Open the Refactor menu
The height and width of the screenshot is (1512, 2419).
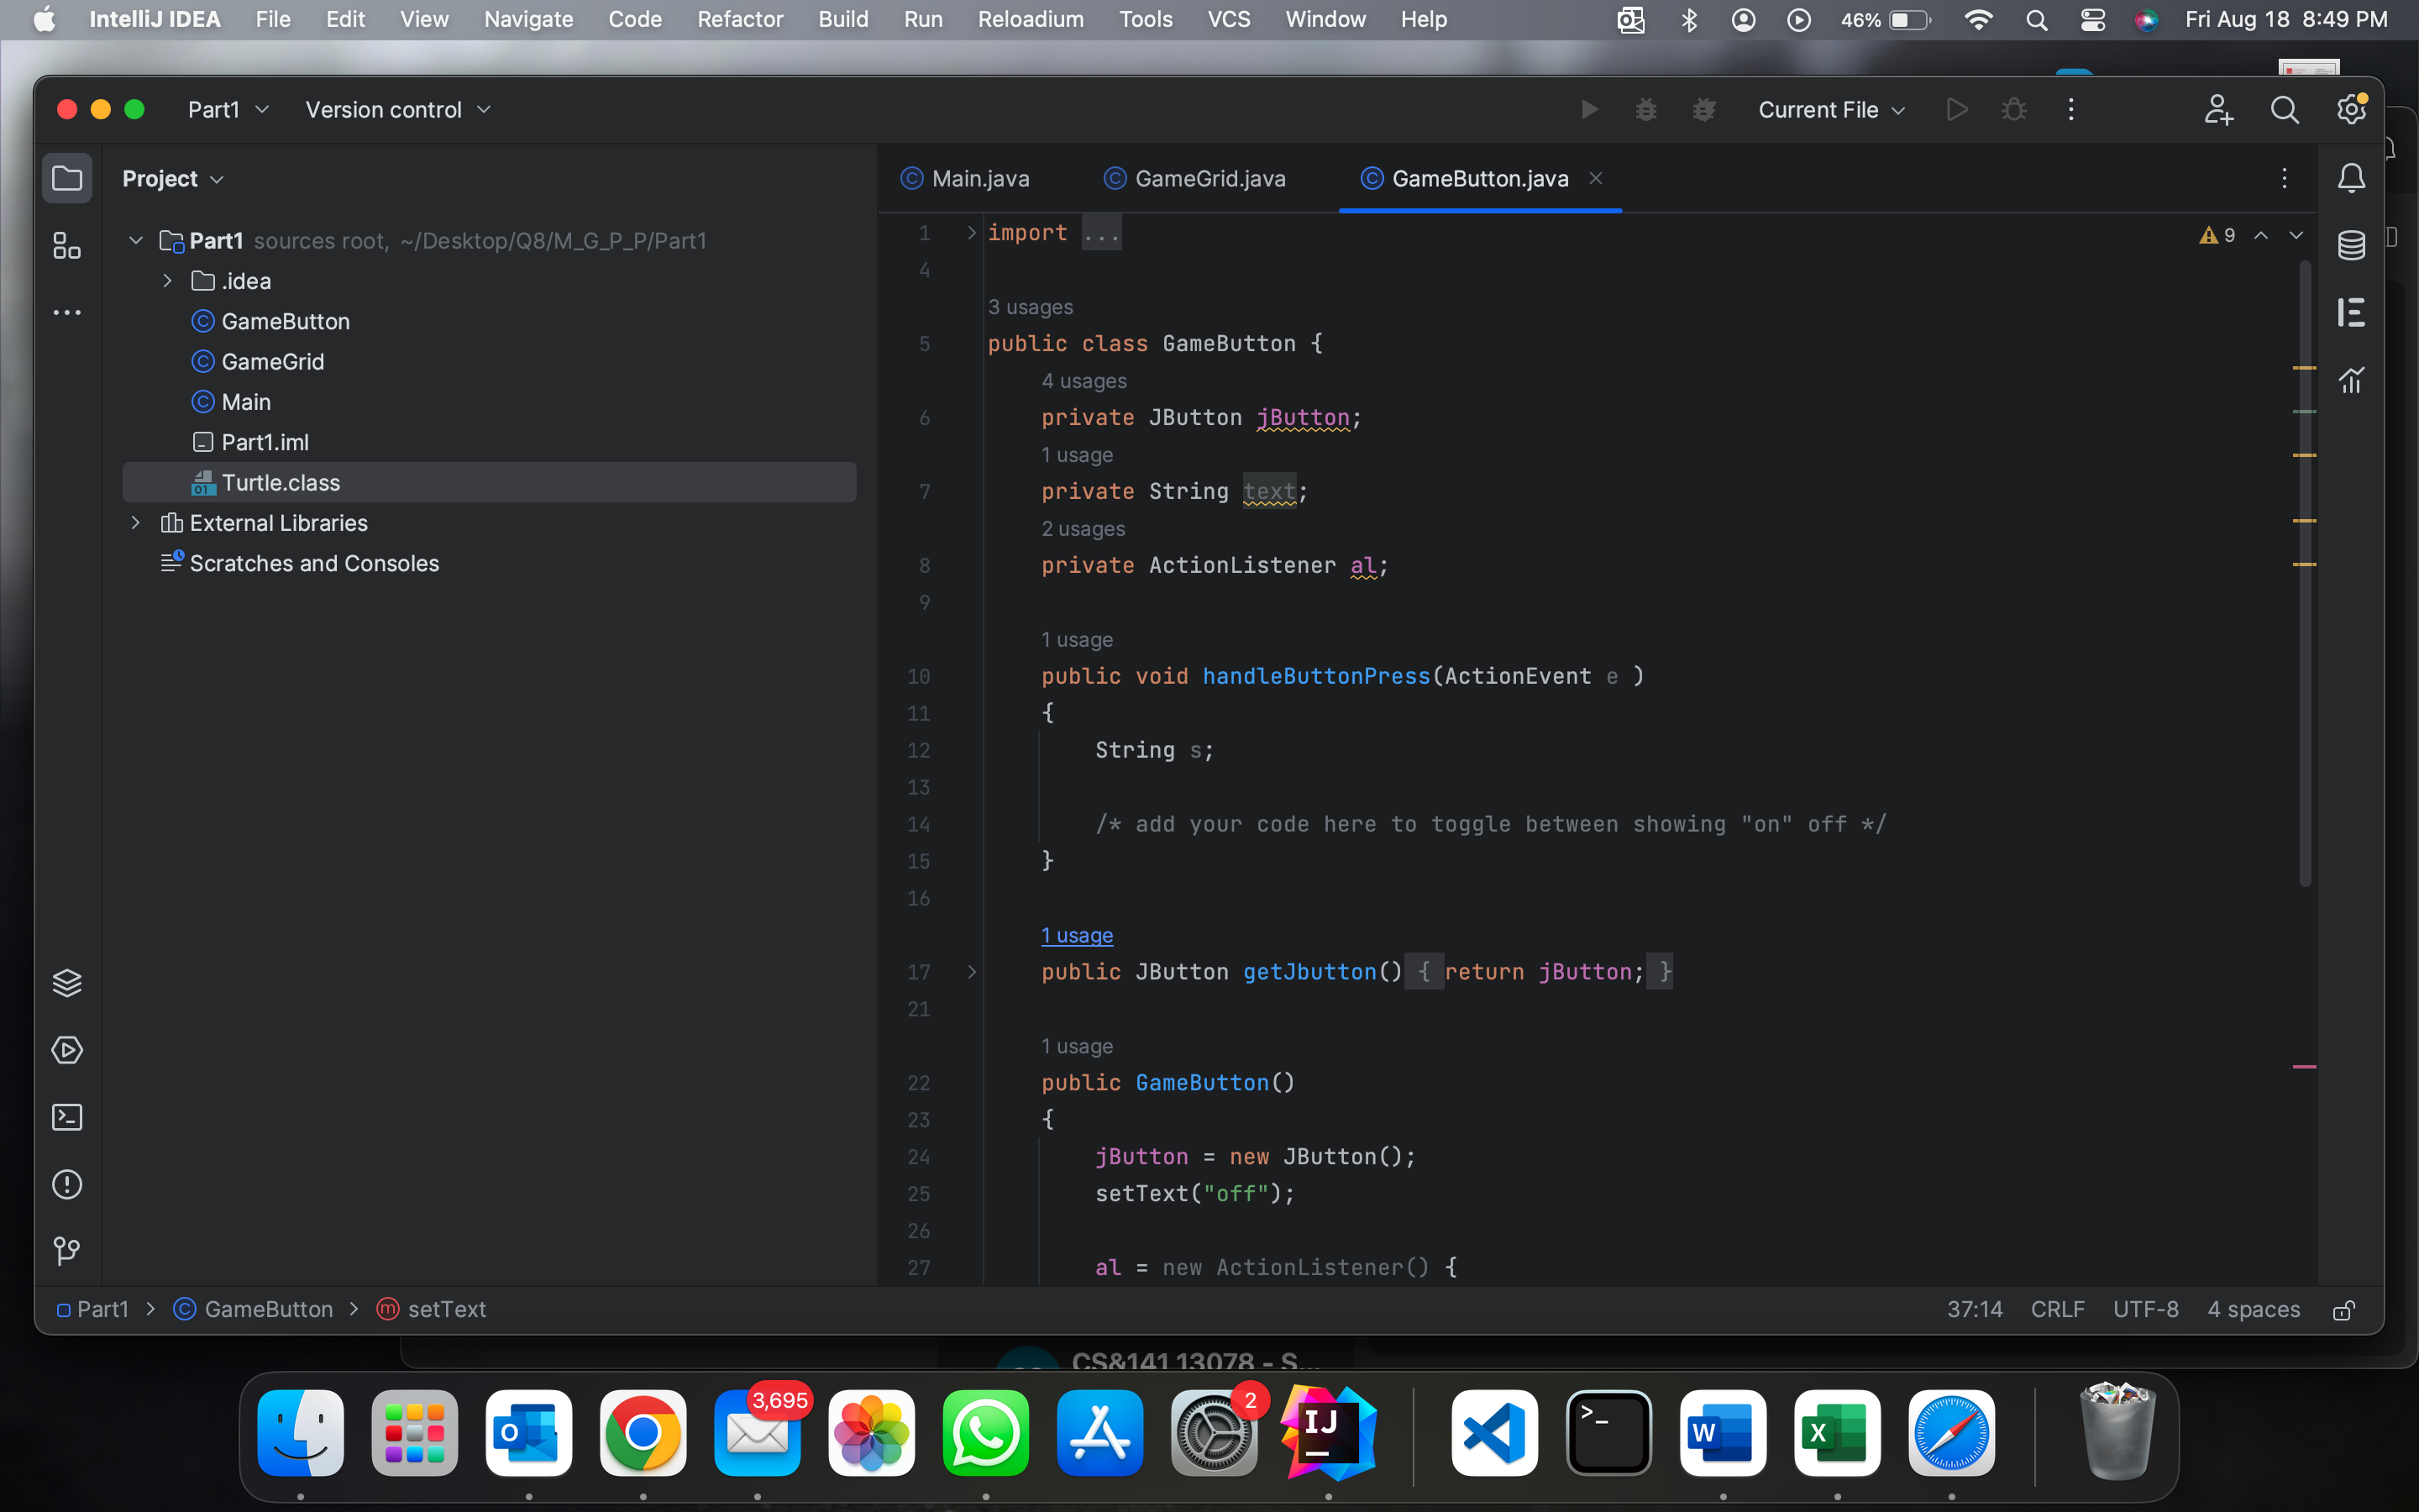(x=738, y=19)
